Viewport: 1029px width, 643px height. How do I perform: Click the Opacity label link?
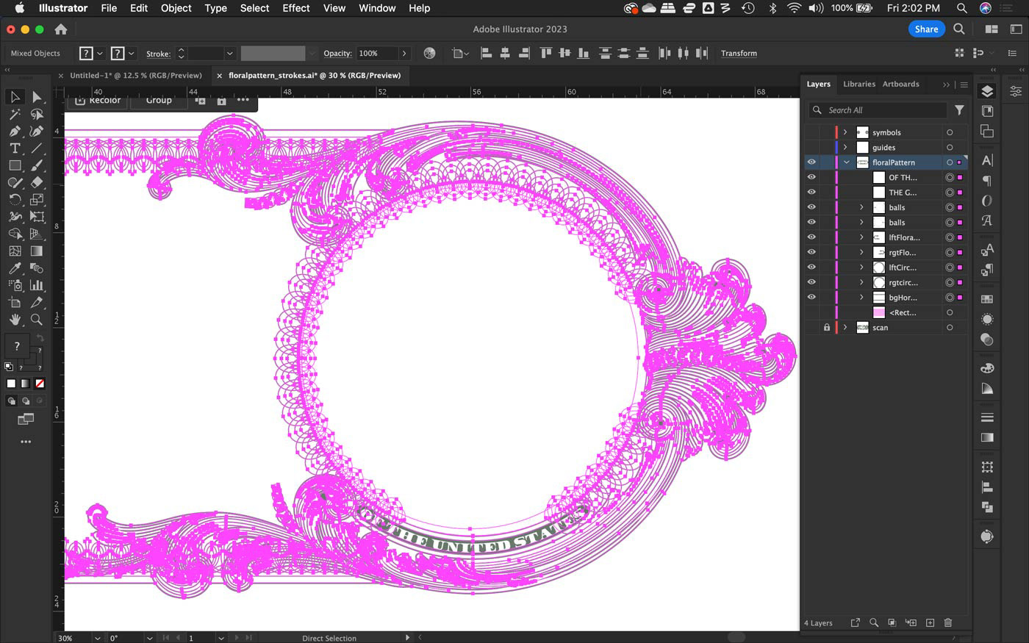click(x=337, y=53)
